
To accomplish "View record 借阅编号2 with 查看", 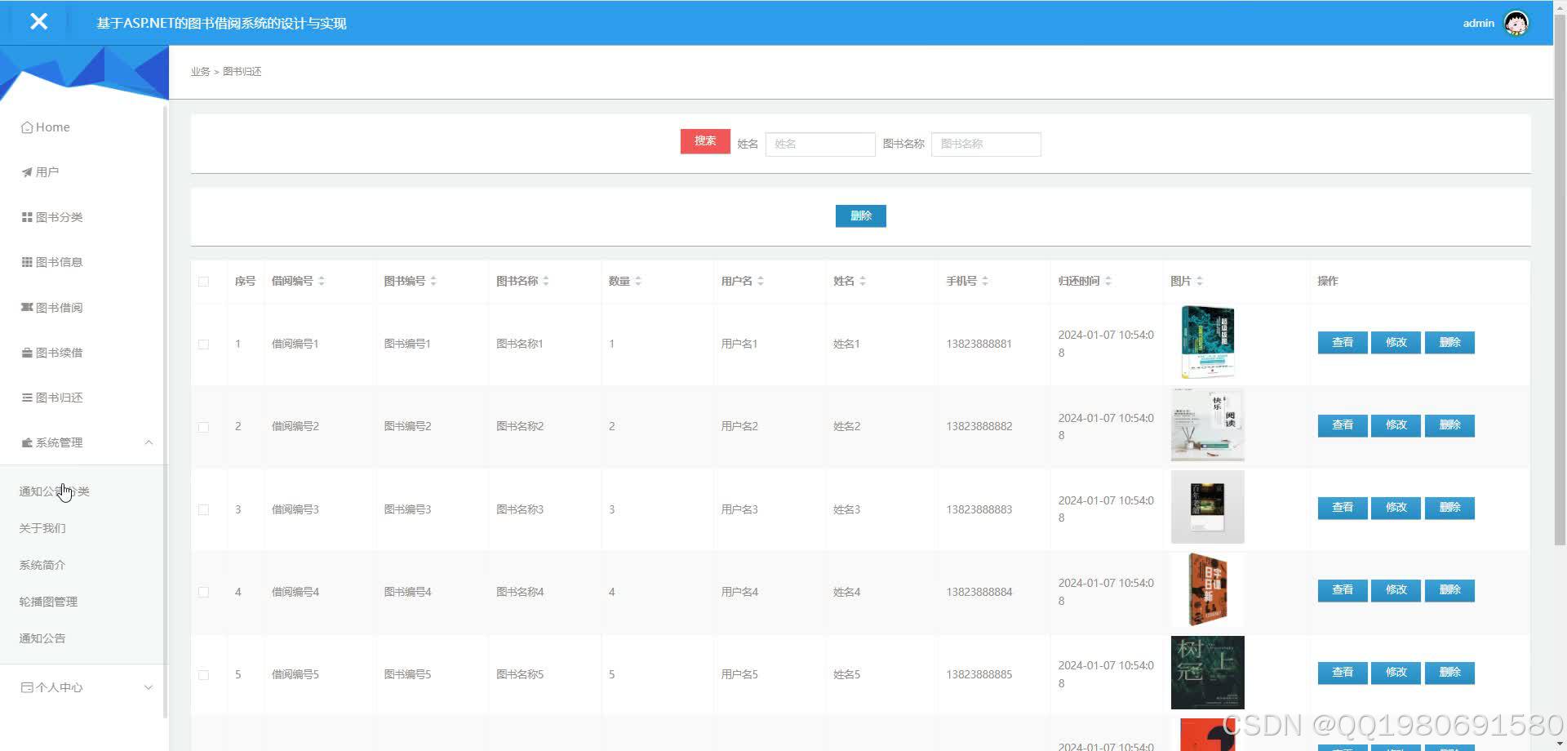I will pyautogui.click(x=1343, y=425).
